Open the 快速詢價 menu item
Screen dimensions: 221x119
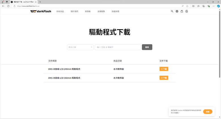tap(115, 11)
